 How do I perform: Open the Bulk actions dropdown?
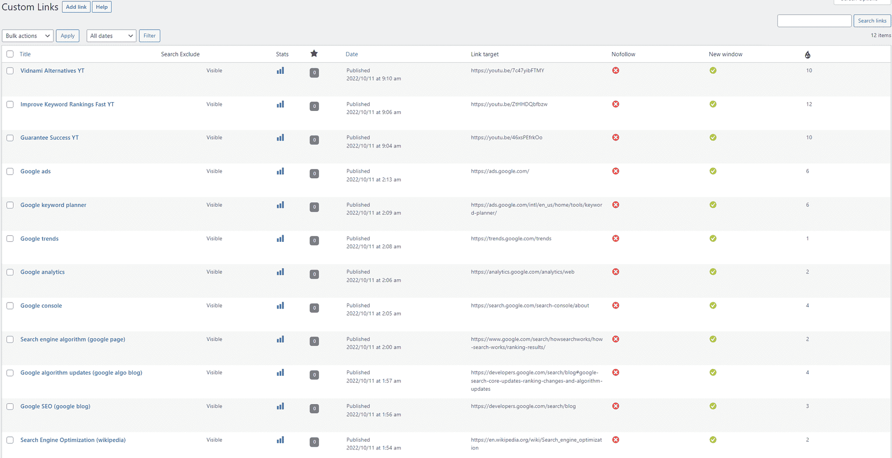[x=27, y=36]
